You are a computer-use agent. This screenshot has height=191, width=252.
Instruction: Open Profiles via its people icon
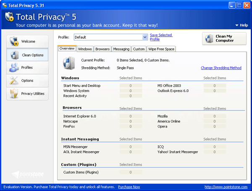14,68
